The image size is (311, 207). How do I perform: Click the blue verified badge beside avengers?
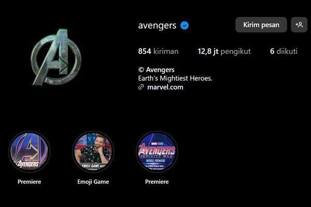[x=185, y=25]
